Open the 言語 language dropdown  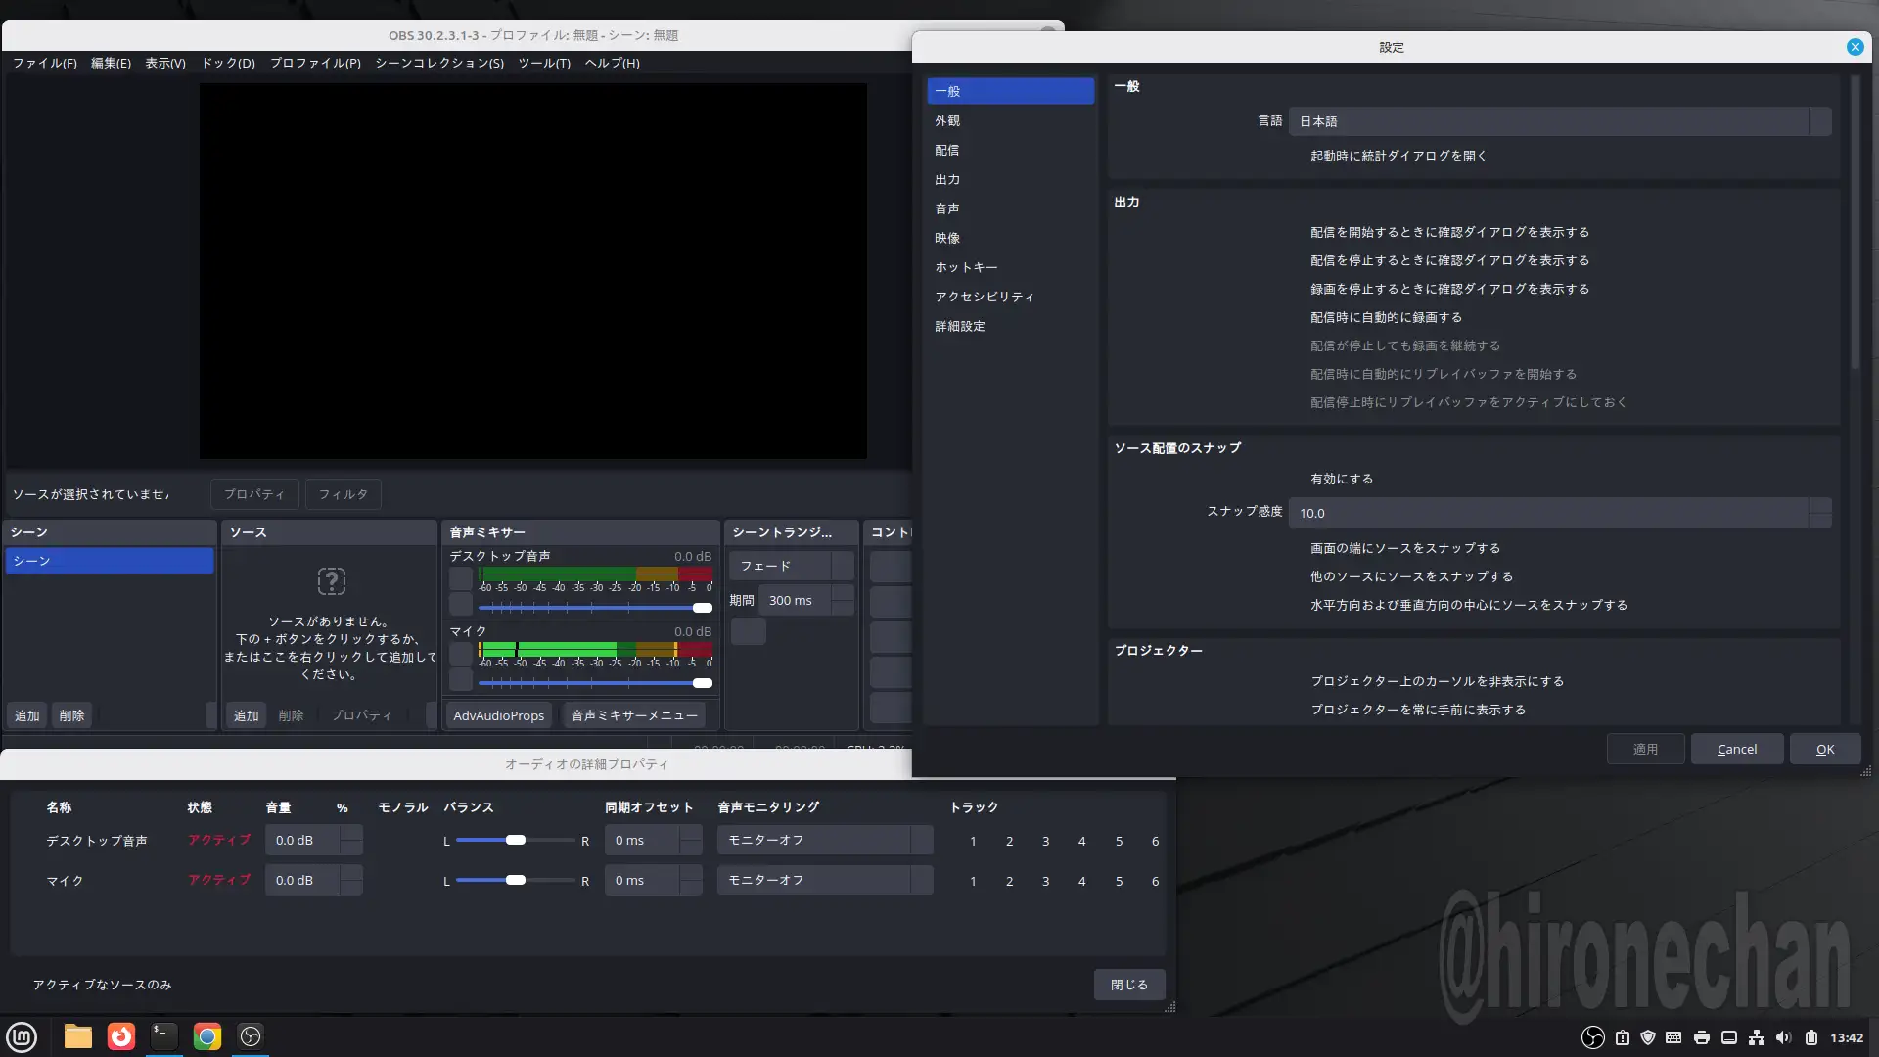pyautogui.click(x=1559, y=121)
